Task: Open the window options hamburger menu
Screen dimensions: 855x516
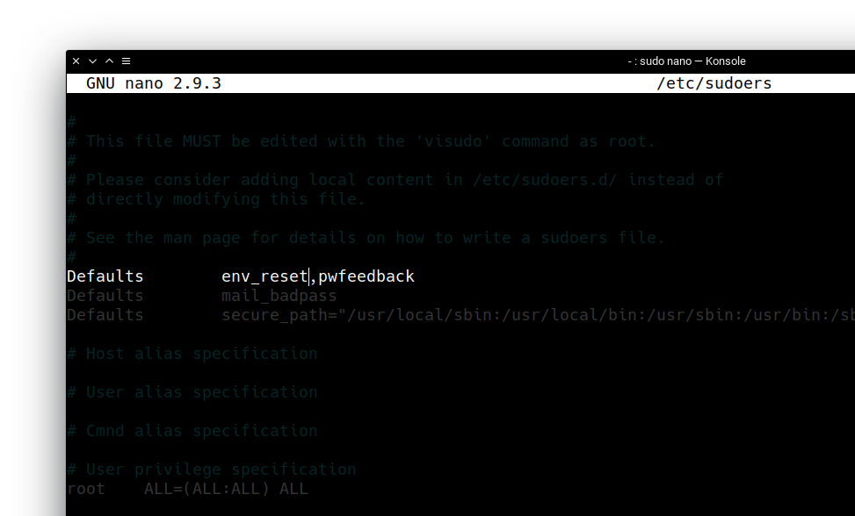Action: (126, 61)
